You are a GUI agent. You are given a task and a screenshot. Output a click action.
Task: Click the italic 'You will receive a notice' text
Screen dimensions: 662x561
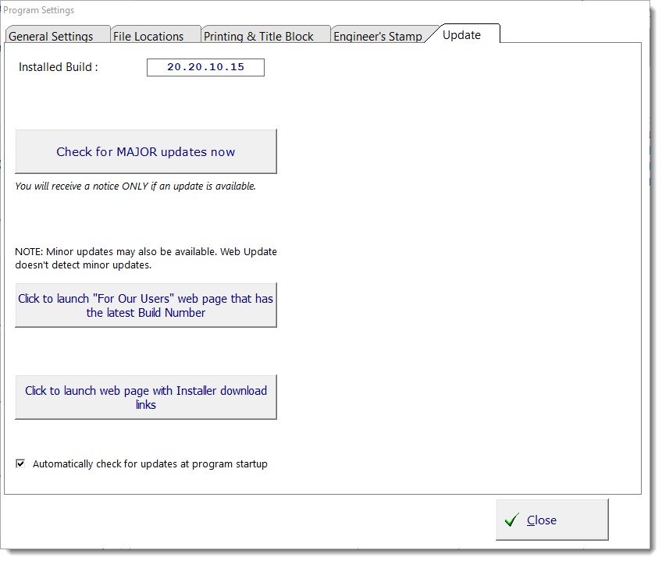(x=136, y=186)
